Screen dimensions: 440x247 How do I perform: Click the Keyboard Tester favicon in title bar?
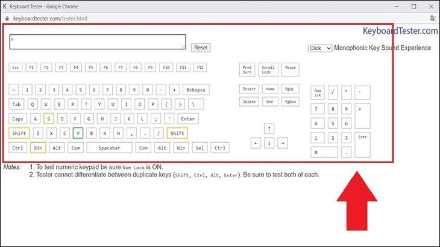4,7
